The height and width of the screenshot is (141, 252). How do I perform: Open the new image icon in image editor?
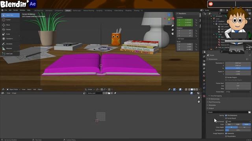coord(106,93)
